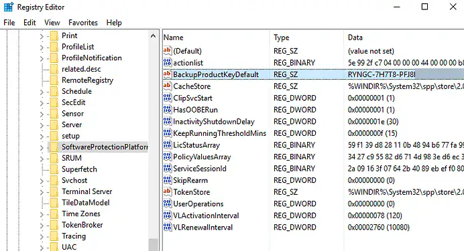Click REG_BINARY type of LicStatusArray
The width and height of the screenshot is (464, 251).
click(x=294, y=145)
